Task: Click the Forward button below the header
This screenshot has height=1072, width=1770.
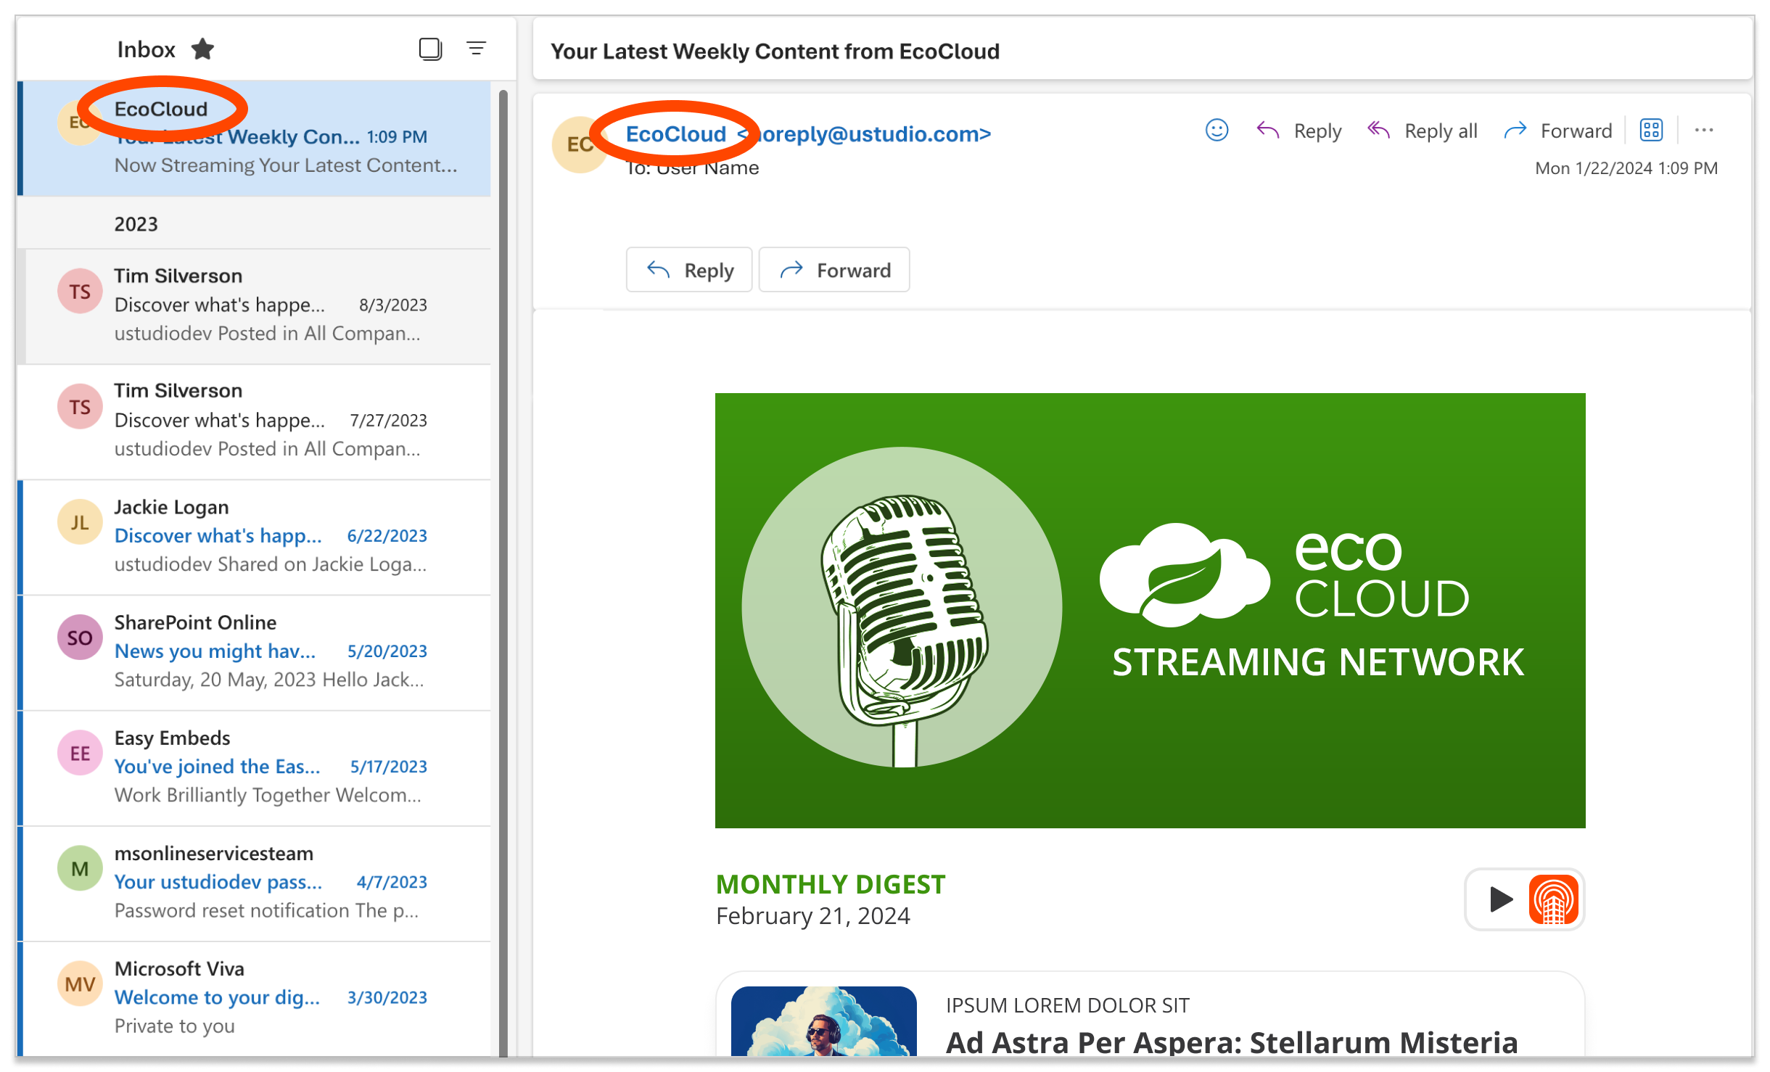Action: click(834, 270)
